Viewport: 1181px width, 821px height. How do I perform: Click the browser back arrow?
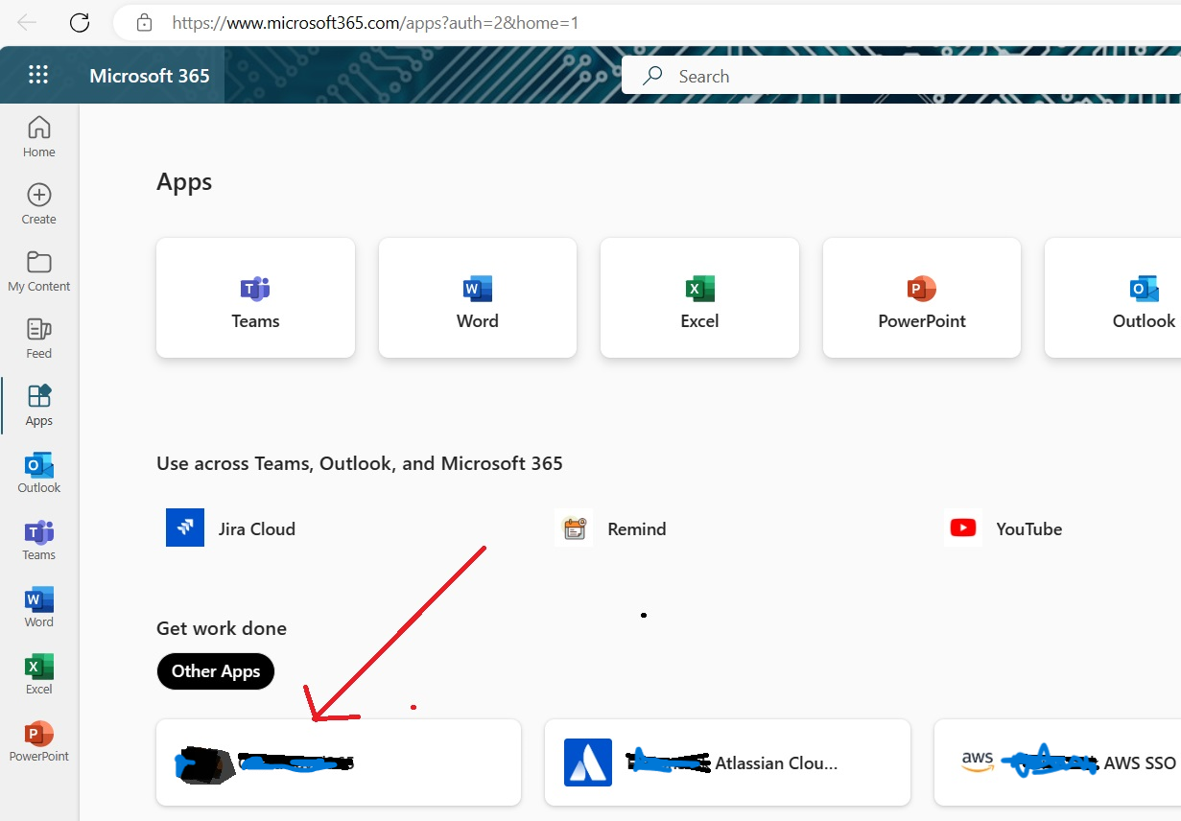tap(27, 23)
